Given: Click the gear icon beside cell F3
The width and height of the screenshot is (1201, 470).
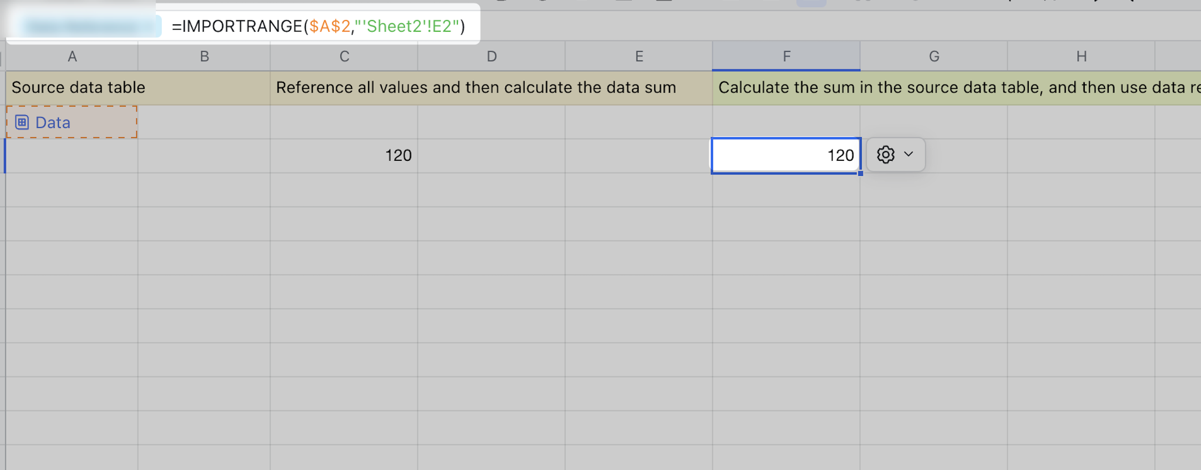Looking at the screenshot, I should click(x=885, y=155).
